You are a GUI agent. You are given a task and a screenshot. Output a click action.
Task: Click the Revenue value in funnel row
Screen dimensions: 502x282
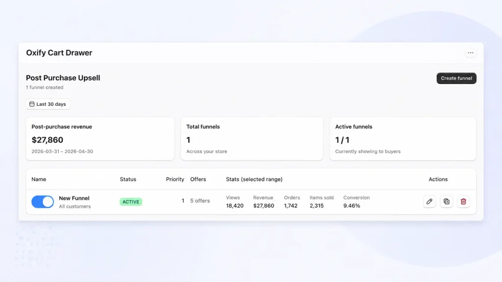(x=263, y=206)
